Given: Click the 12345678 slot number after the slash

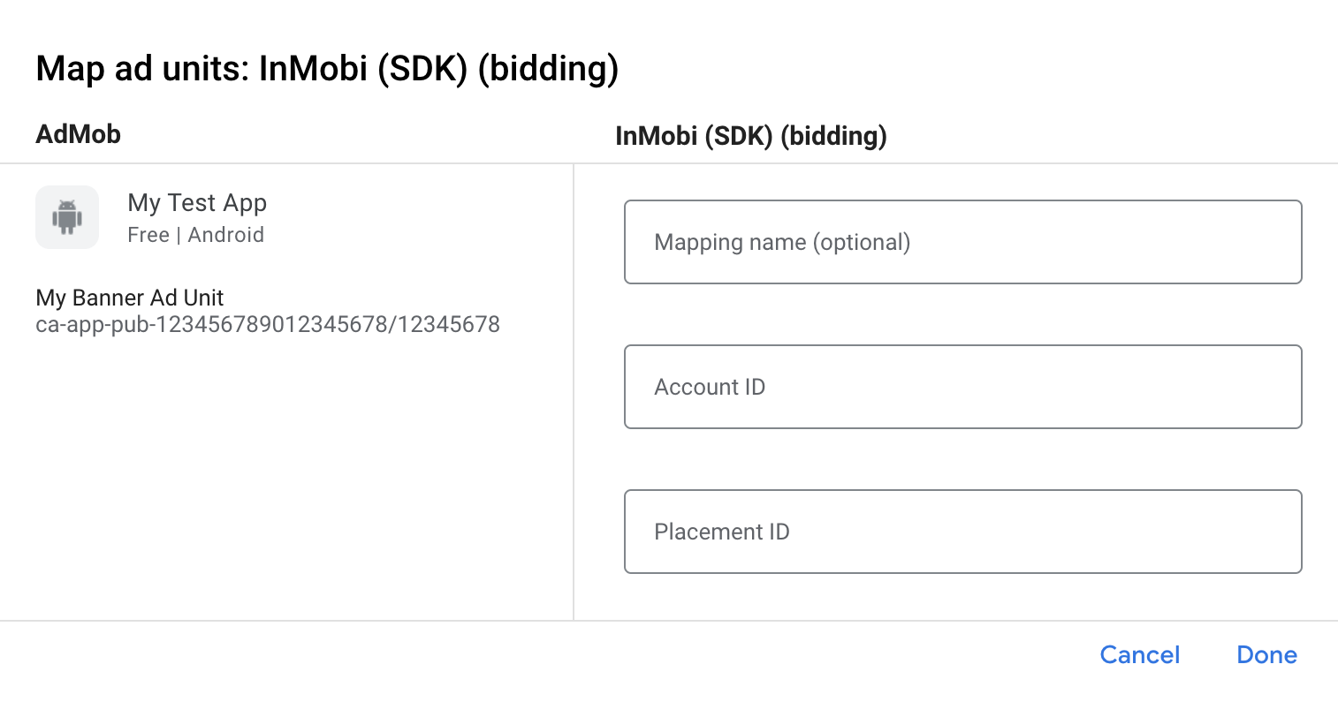Looking at the screenshot, I should point(449,325).
